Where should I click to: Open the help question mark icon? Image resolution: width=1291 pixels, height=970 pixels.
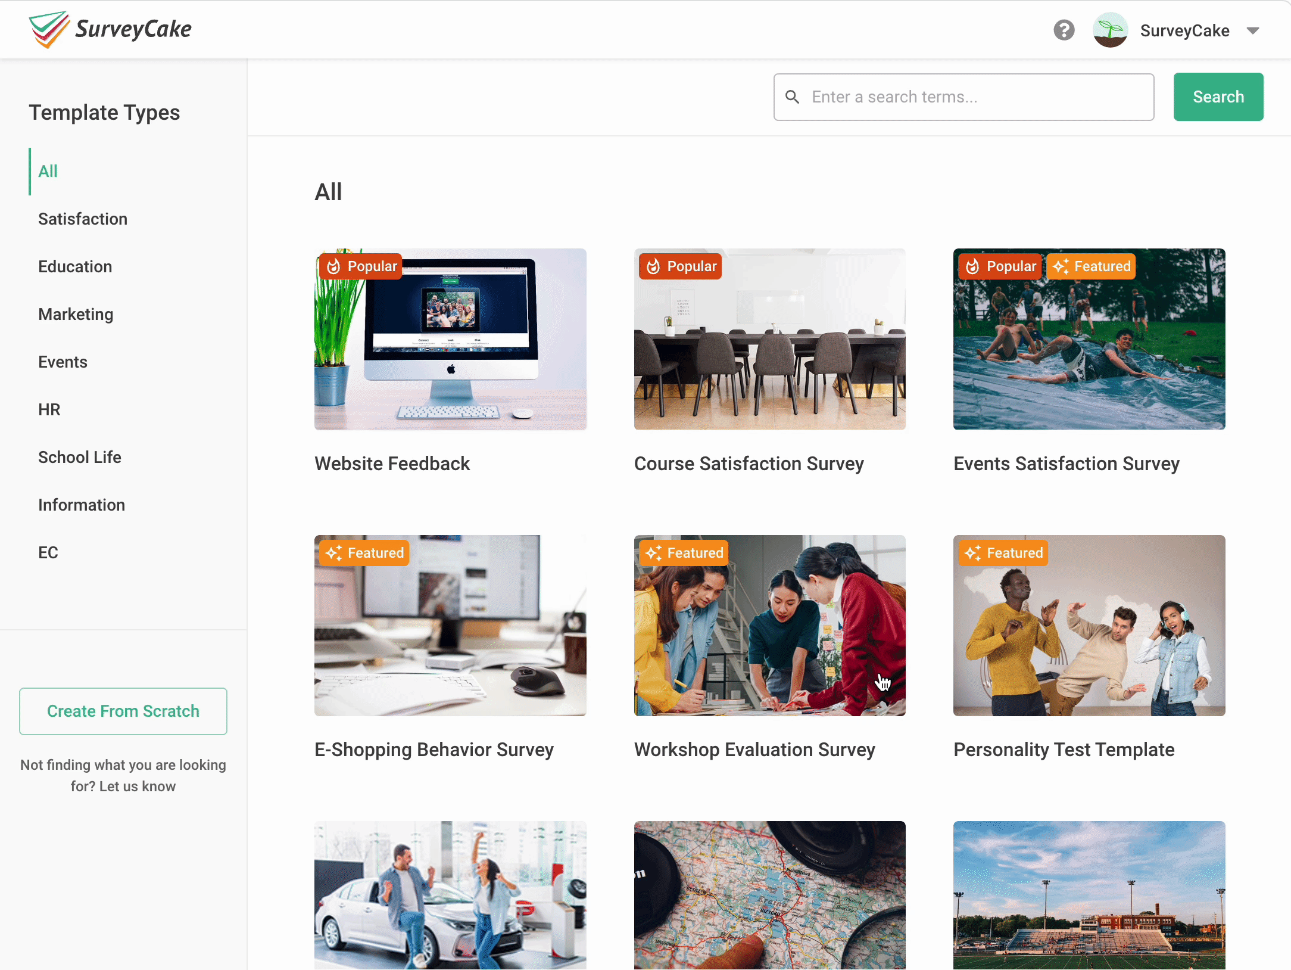click(x=1064, y=30)
